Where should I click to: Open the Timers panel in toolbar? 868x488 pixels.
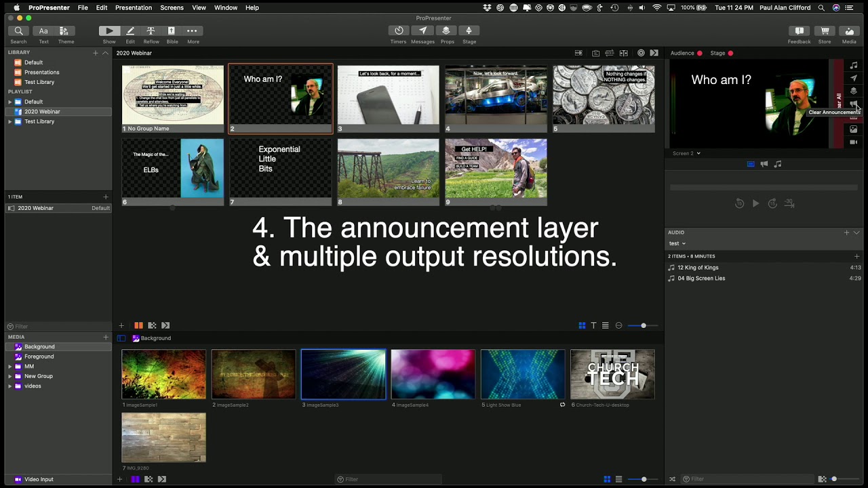pyautogui.click(x=399, y=31)
